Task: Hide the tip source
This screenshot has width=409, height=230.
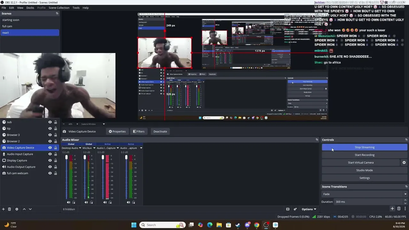Action: [50, 128]
